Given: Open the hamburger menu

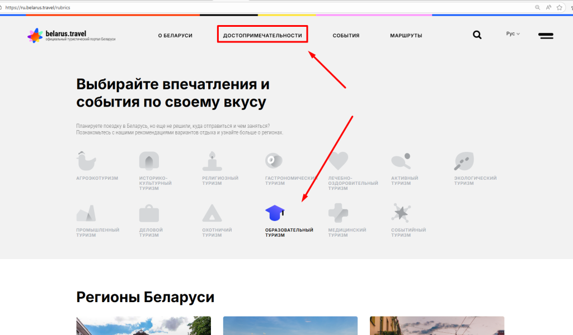Looking at the screenshot, I should 546,36.
